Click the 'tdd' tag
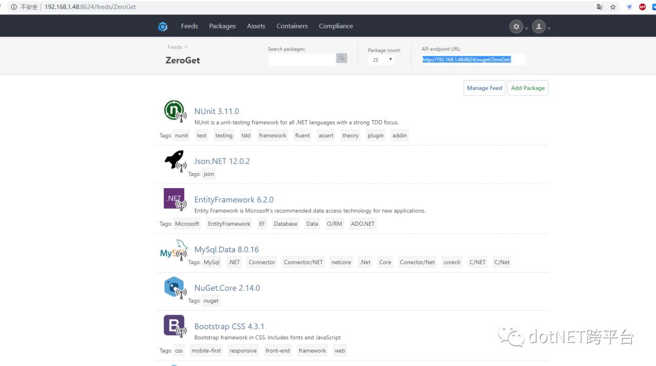 [x=246, y=135]
